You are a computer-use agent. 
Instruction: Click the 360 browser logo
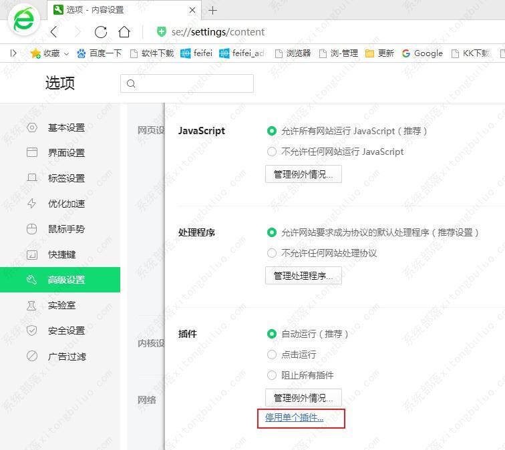23,21
